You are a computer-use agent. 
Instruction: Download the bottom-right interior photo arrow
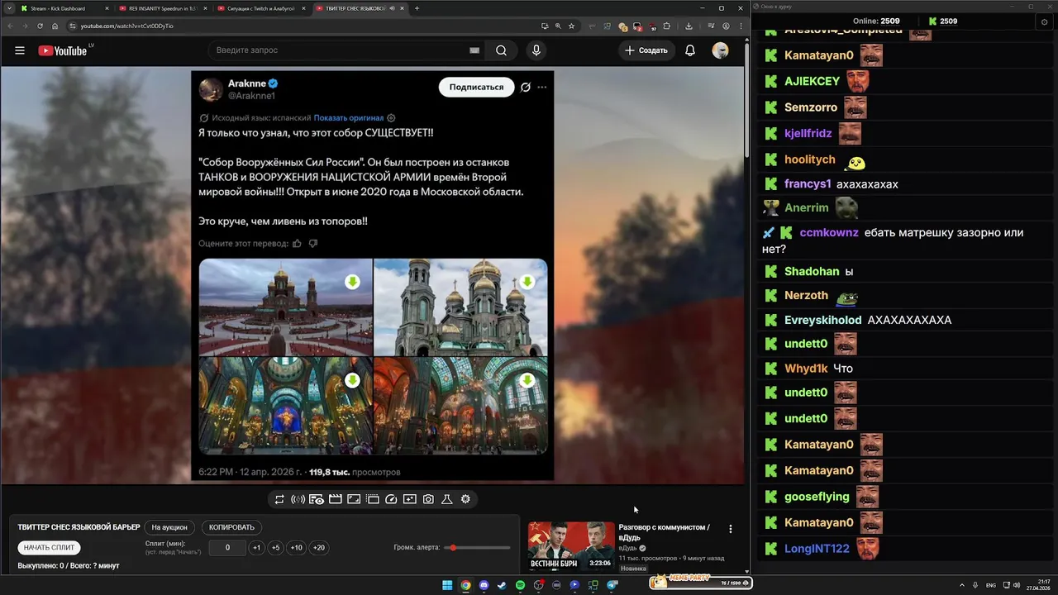pyautogui.click(x=527, y=380)
